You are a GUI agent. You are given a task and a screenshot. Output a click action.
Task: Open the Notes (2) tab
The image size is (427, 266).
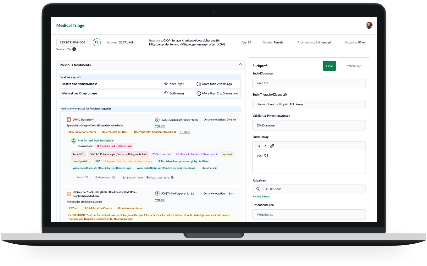82,177
